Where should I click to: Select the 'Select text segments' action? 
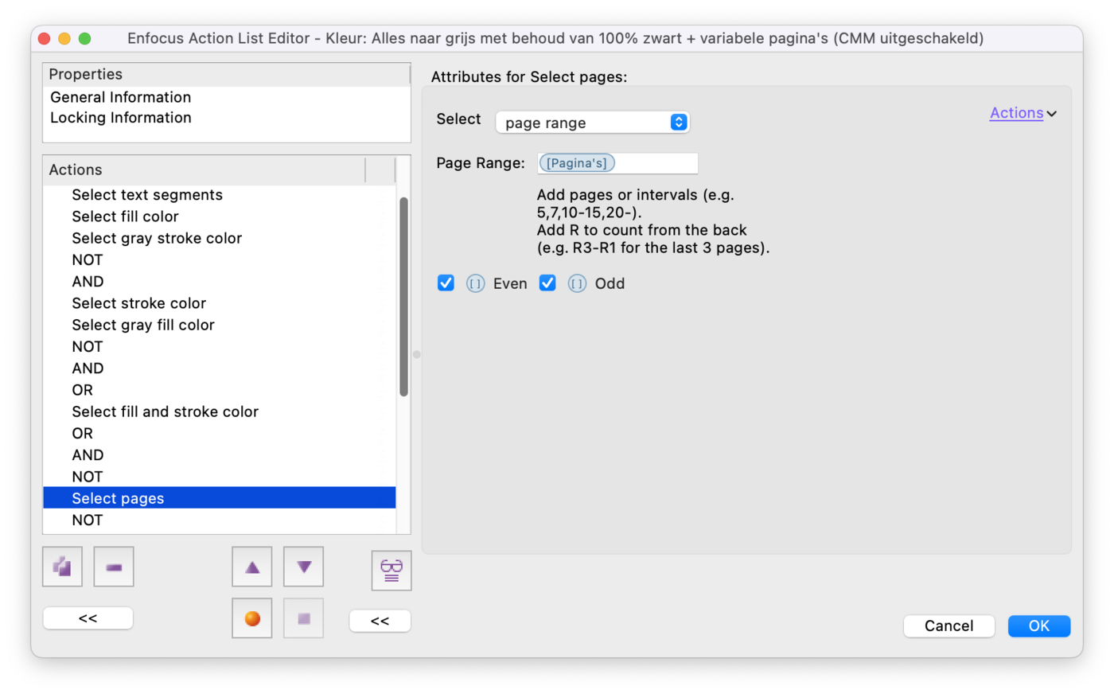pos(220,195)
